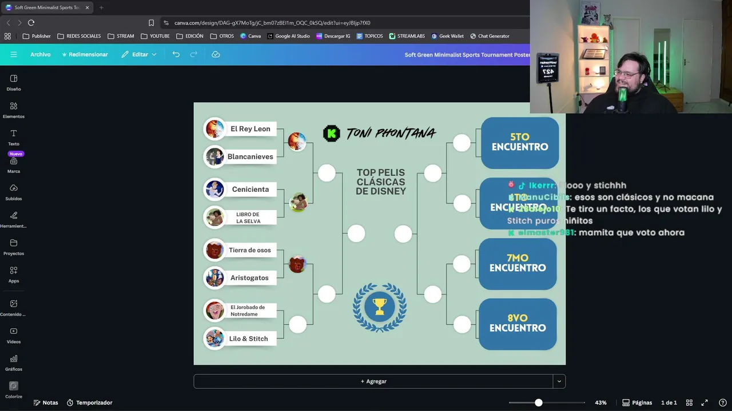Screen dimensions: 732x411
Task: Select the trophy laurel emblem graphic
Action: [380, 307]
